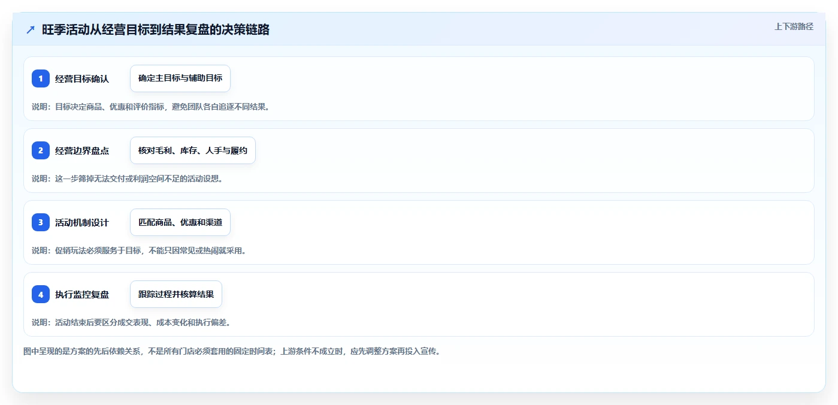838x405 pixels.
Task: Click the step 1 number badge
Action: click(x=41, y=78)
